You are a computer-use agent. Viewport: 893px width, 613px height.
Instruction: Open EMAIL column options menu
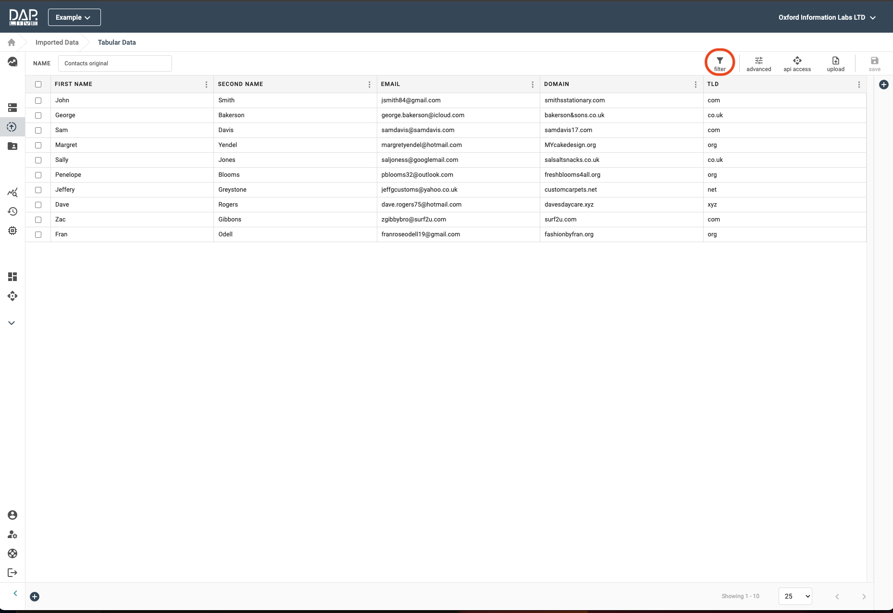click(x=532, y=85)
